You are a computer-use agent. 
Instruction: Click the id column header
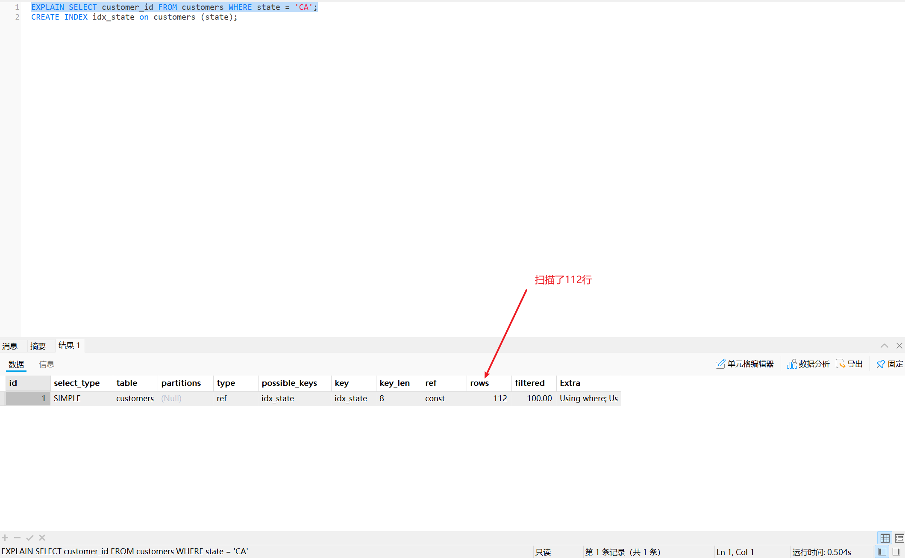[28, 383]
